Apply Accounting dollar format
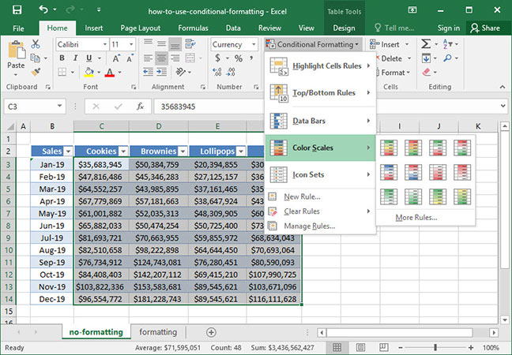Screen dimensions: 512x355 click(x=217, y=58)
